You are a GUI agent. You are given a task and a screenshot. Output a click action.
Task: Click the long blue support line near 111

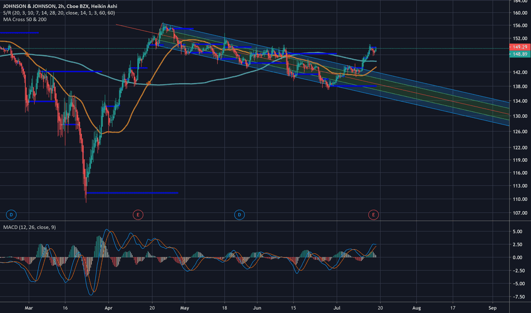[132, 193]
